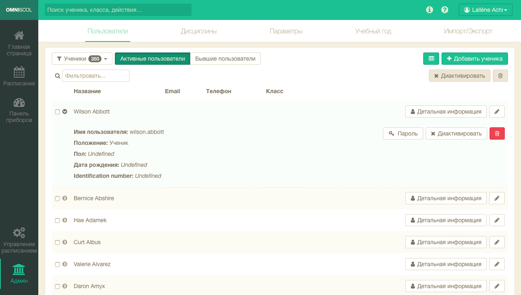Click pencil edit icon for Bernice Abshire
521x295 pixels.
(497, 198)
